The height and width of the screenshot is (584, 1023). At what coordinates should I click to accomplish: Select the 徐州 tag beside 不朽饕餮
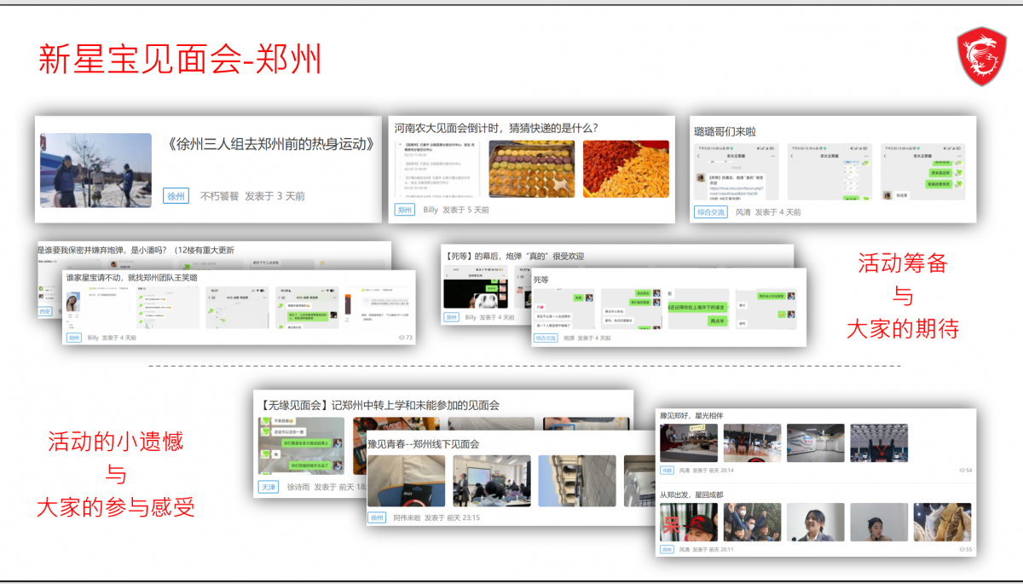(x=176, y=196)
